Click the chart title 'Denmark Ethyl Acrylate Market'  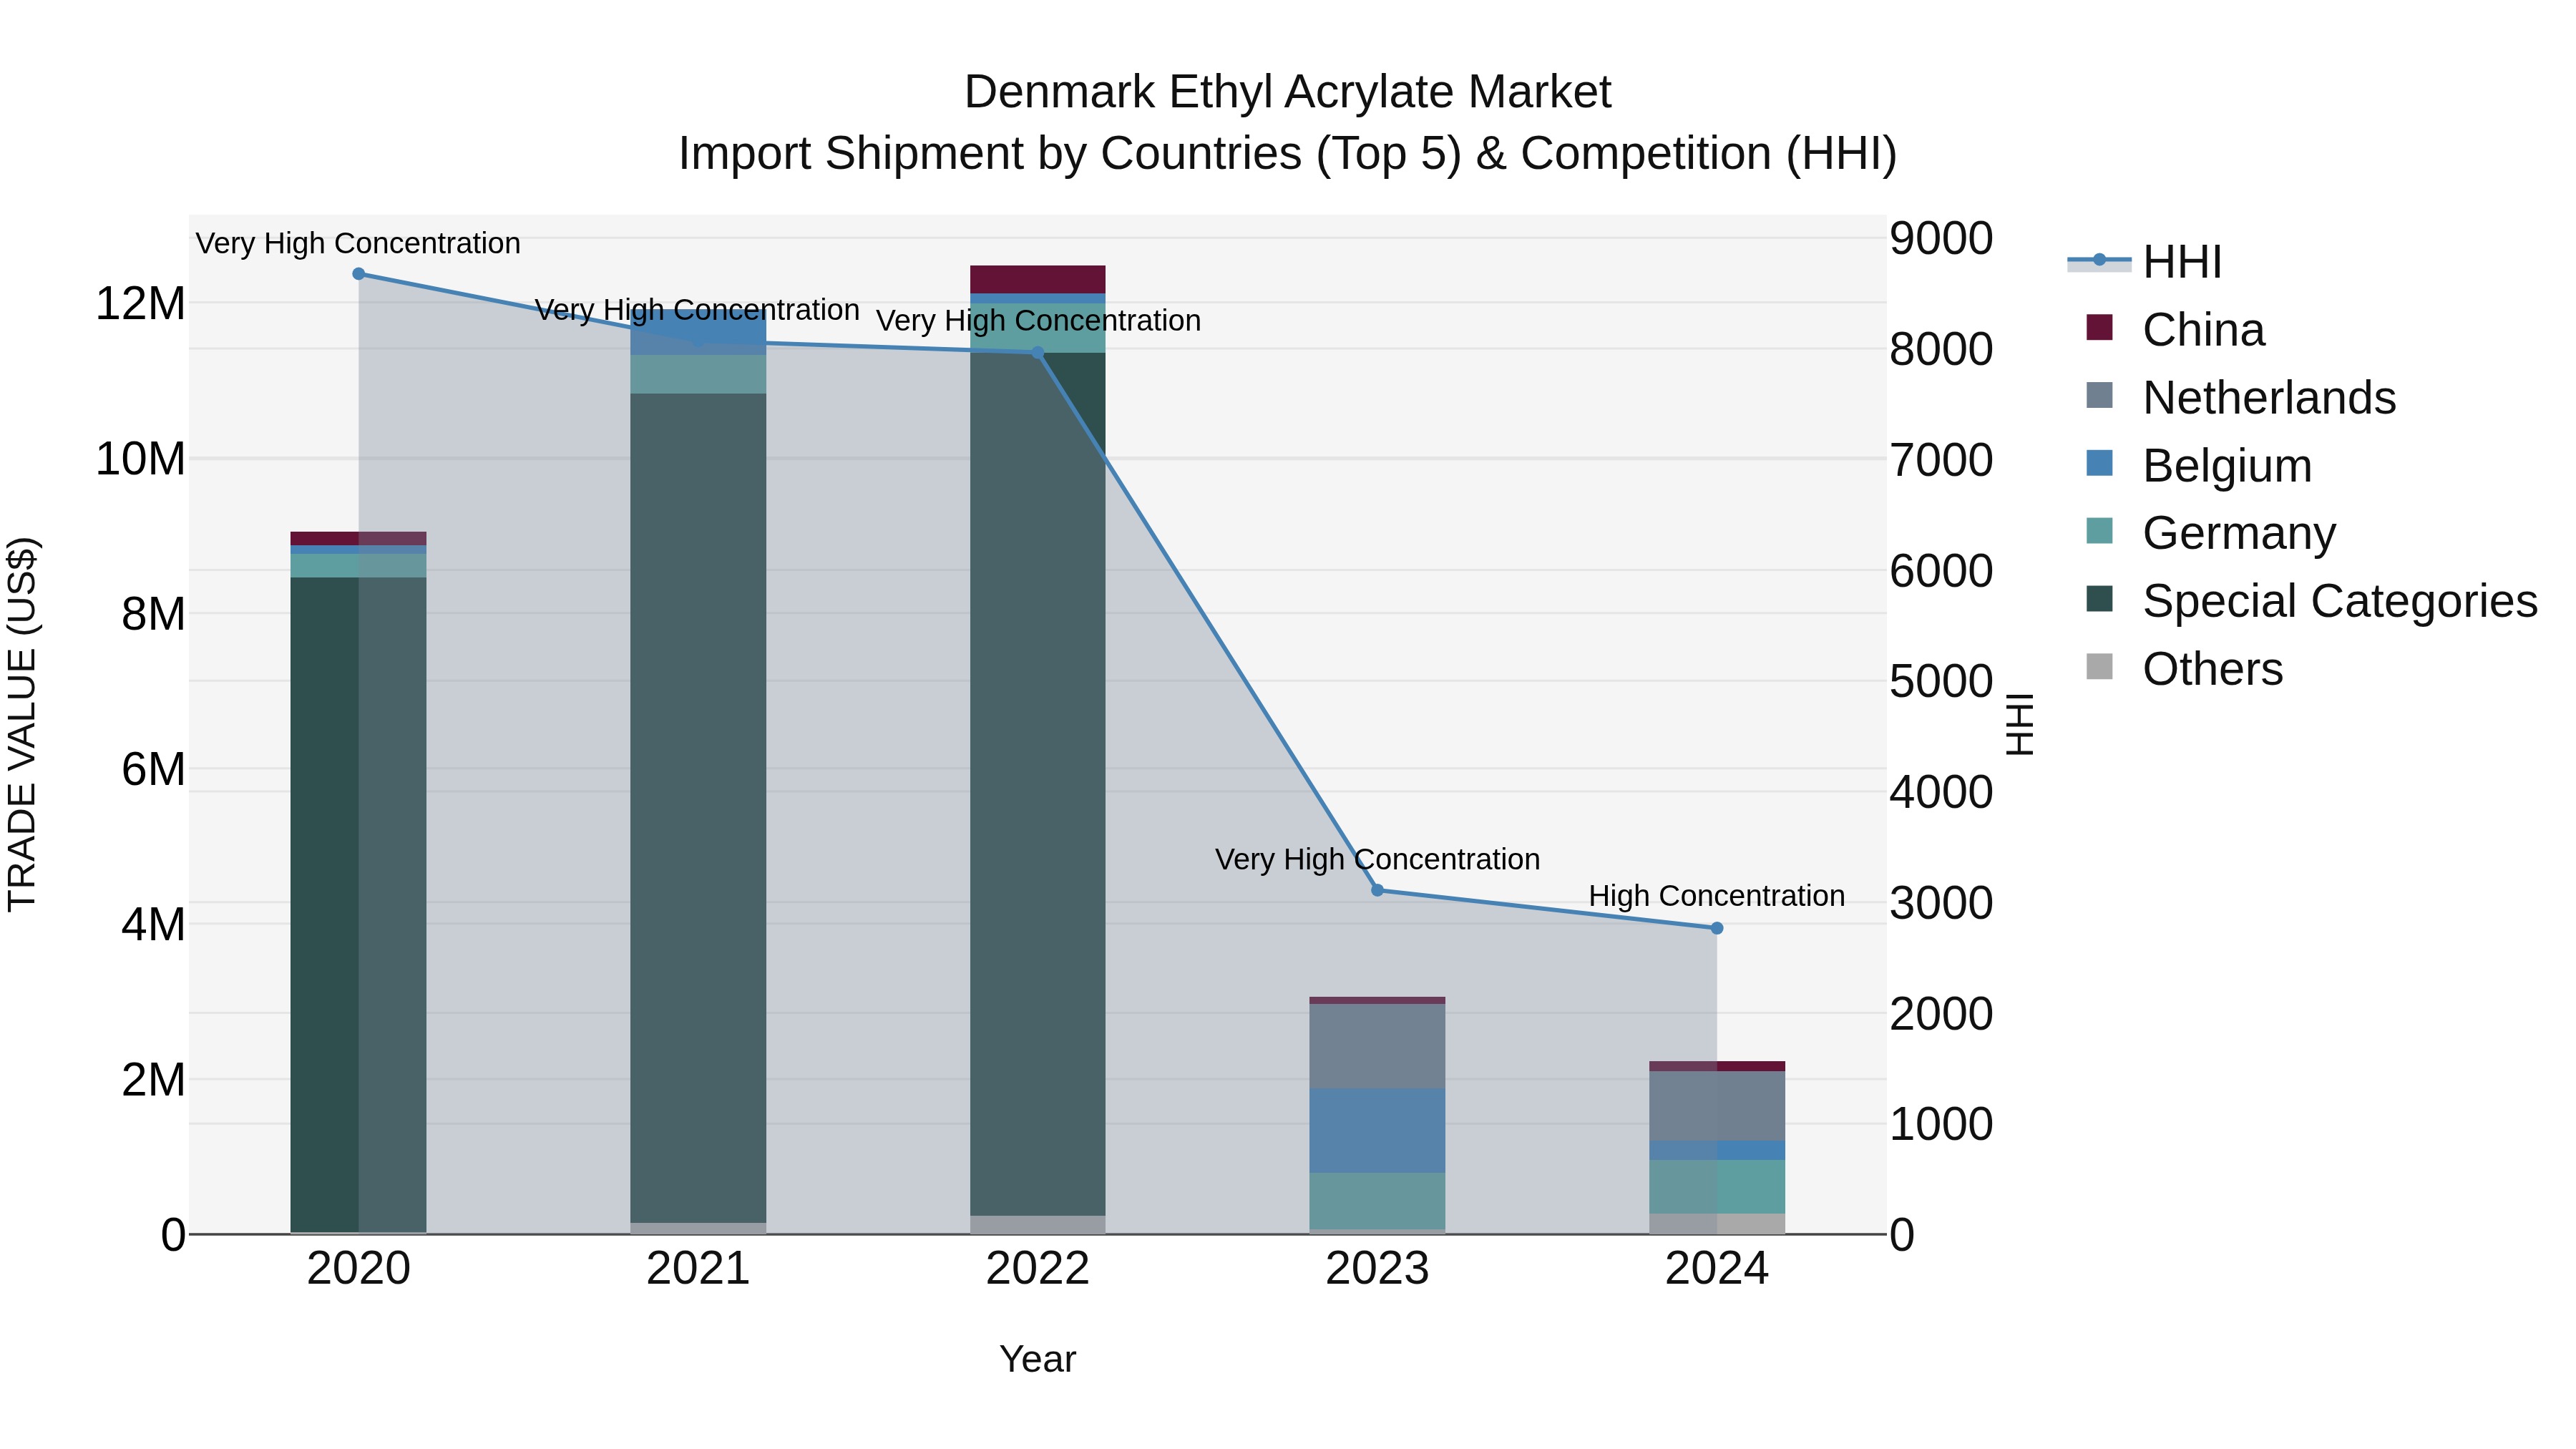click(1288, 92)
